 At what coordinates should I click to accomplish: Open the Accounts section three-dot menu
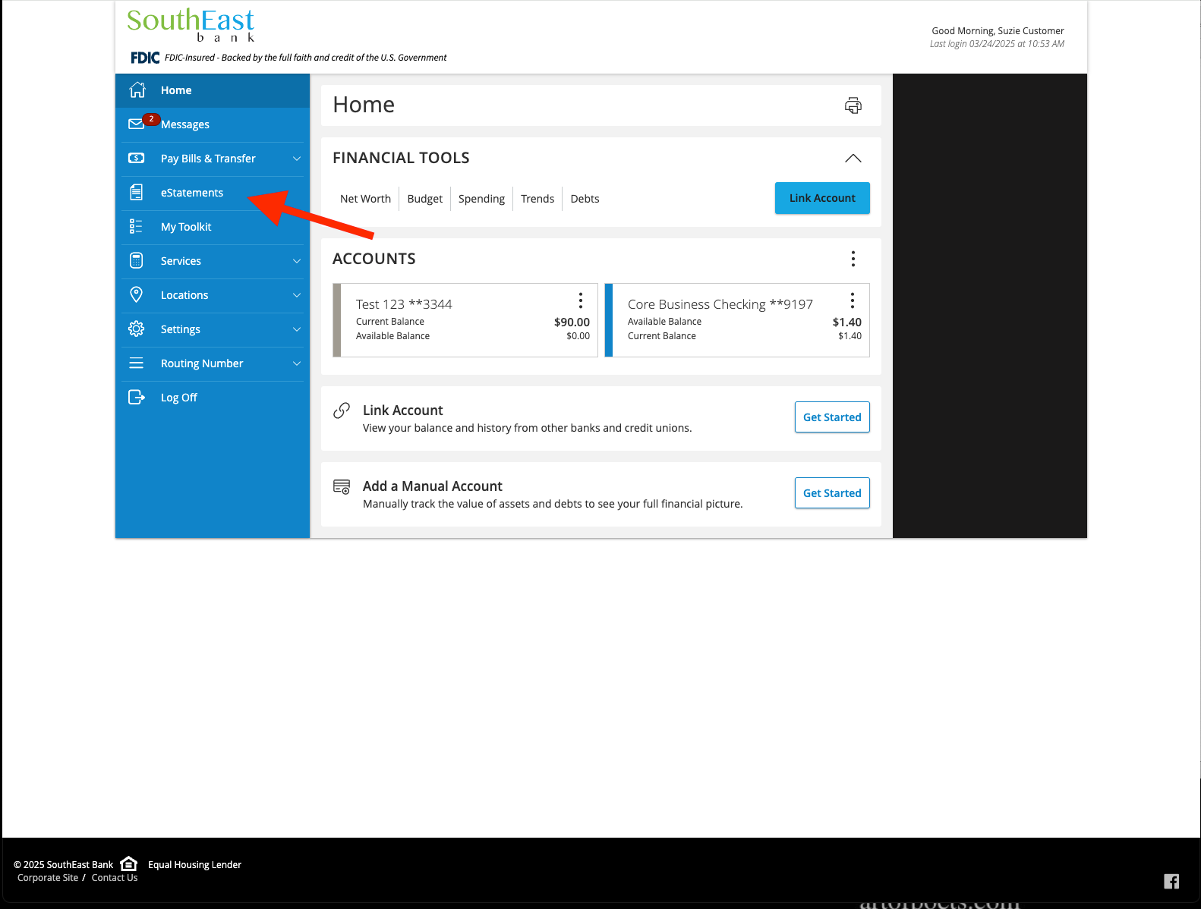[853, 259]
